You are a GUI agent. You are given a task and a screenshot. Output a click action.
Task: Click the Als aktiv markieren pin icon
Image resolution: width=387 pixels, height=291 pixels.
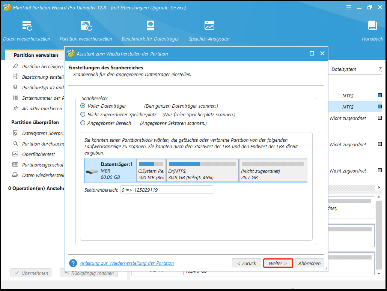tap(15, 108)
